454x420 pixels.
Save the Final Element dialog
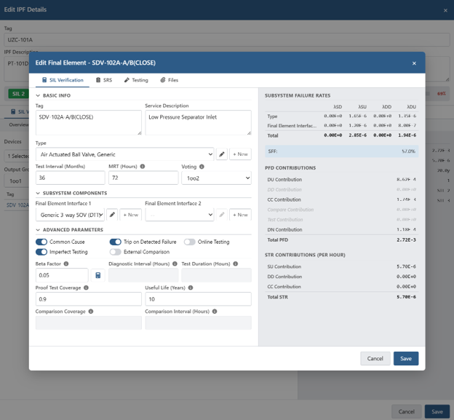coord(406,358)
